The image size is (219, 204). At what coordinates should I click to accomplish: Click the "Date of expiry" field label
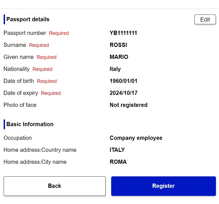coord(21,93)
